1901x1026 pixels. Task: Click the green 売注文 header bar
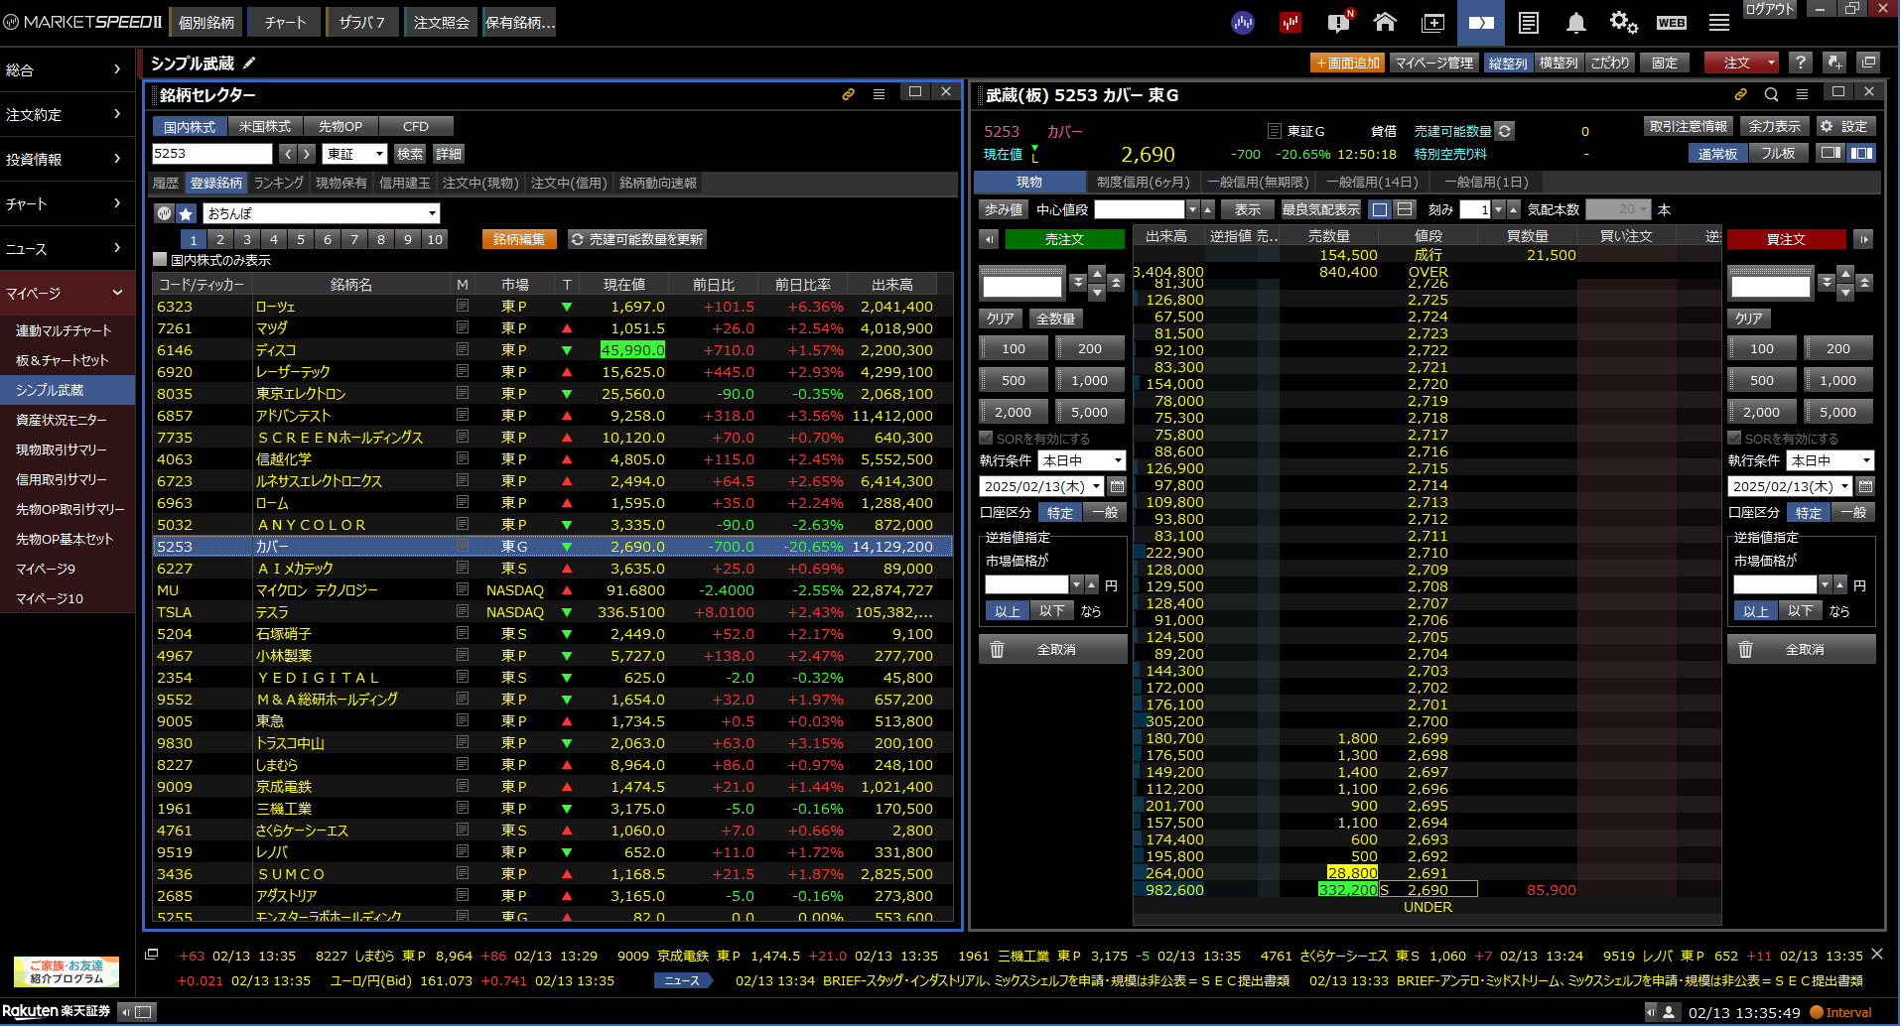[1065, 239]
